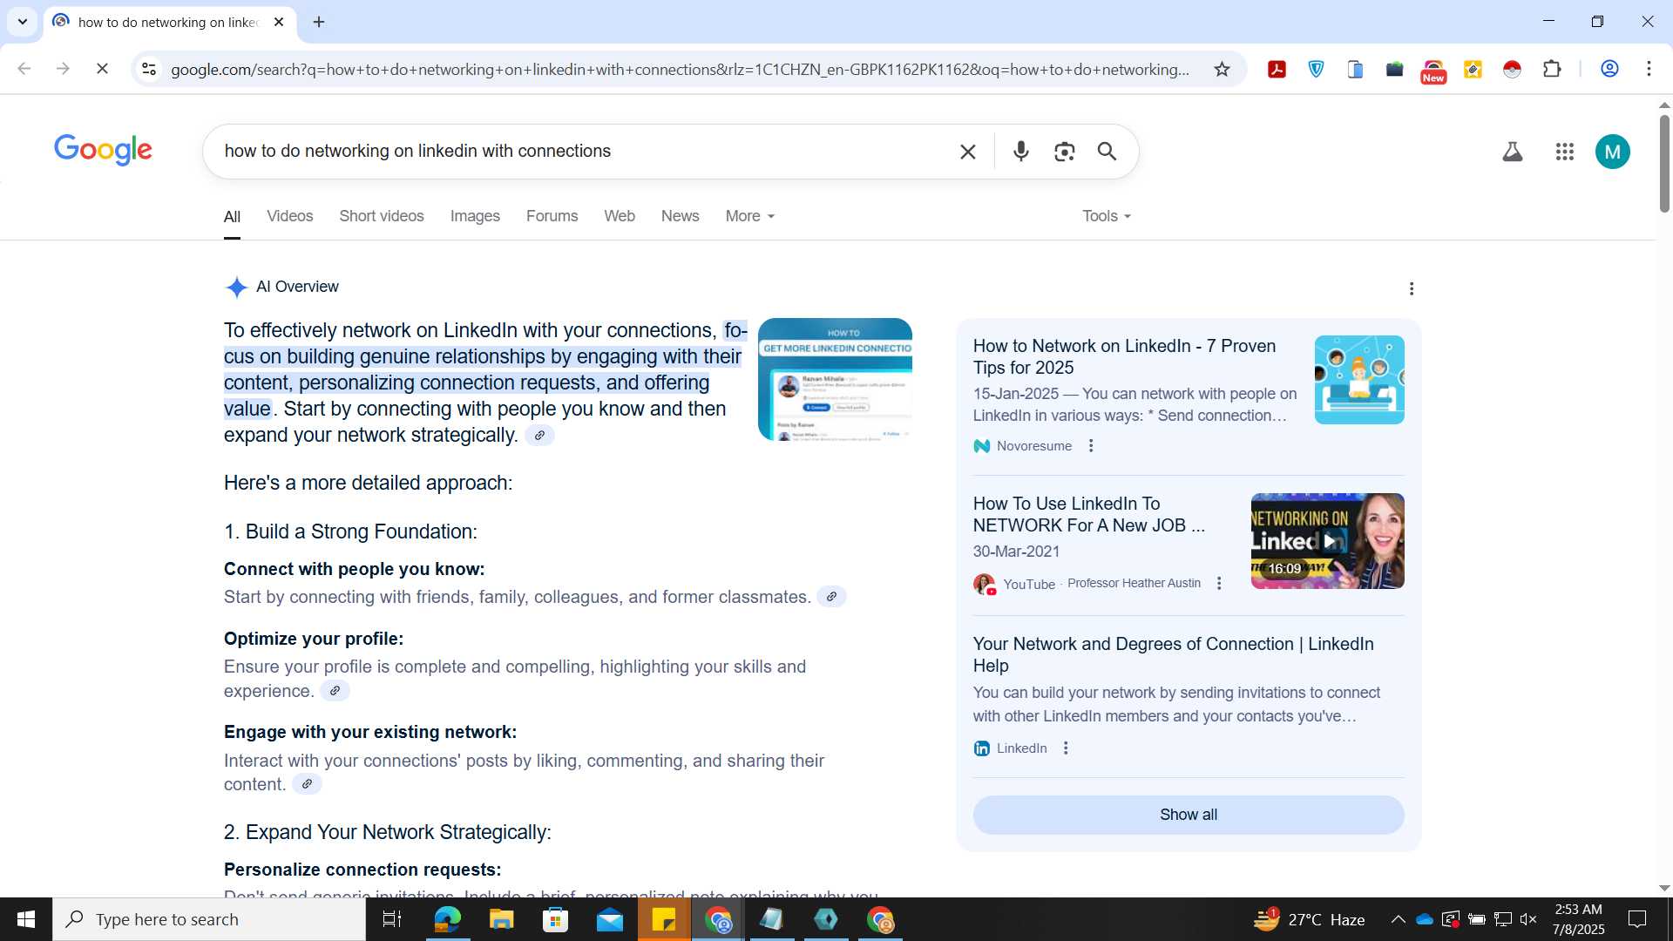Open source link after 'experience.'
The height and width of the screenshot is (941, 1673).
click(x=335, y=691)
